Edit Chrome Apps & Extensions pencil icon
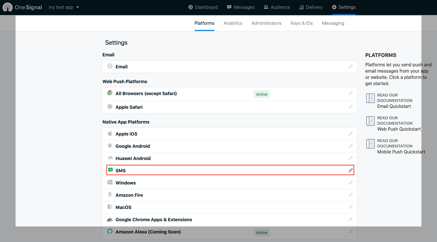Screen dimensions: 437x242 click(x=351, y=219)
